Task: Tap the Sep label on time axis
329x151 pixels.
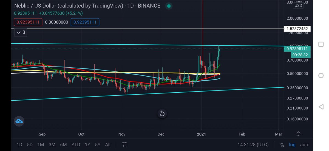Action: pyautogui.click(x=42, y=134)
